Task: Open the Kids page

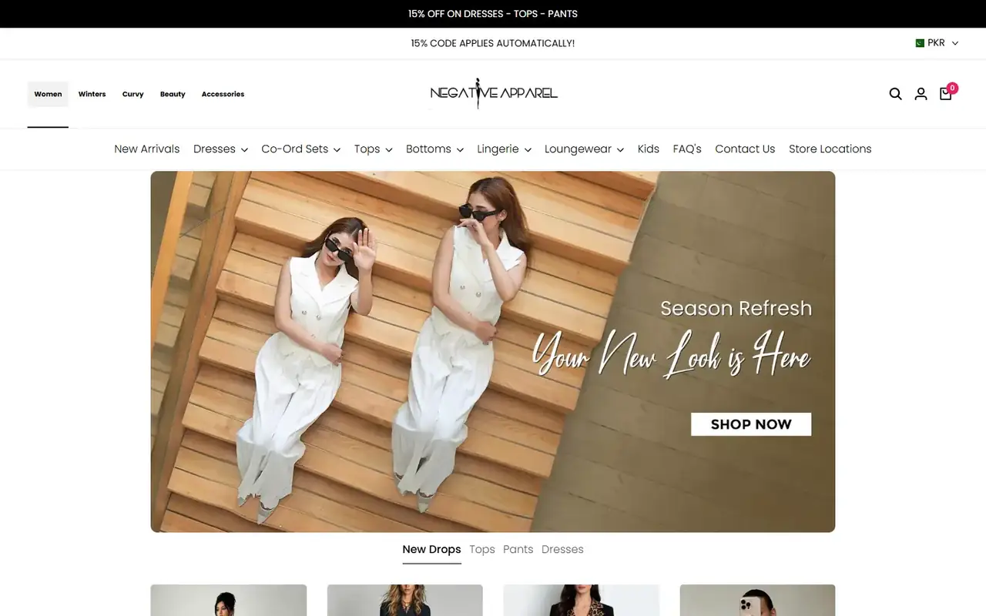Action: point(648,149)
